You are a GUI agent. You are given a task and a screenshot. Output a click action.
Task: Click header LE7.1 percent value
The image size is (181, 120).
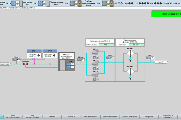(40, 2)
